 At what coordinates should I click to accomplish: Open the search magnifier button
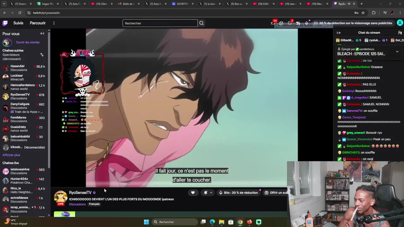201,23
